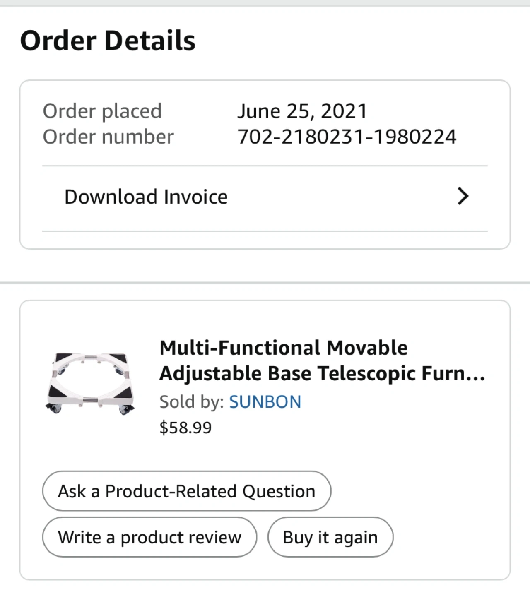Click the June 25, 2021 order date
This screenshot has width=530, height=596.
[x=302, y=111]
